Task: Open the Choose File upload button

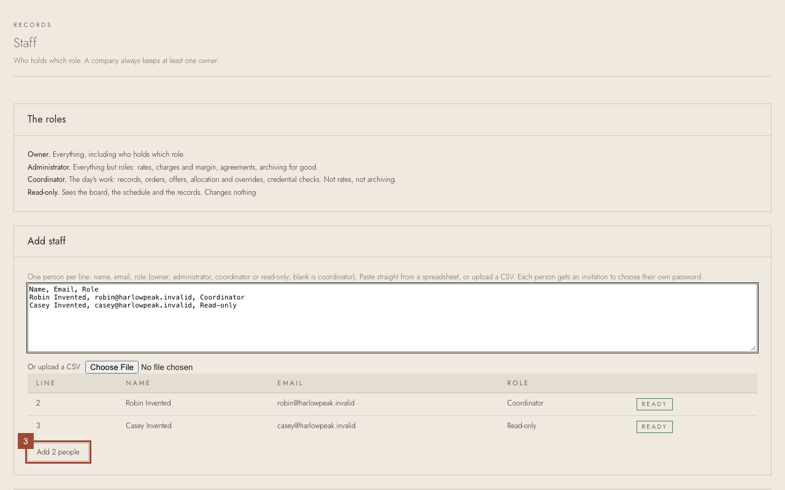Action: tap(112, 367)
